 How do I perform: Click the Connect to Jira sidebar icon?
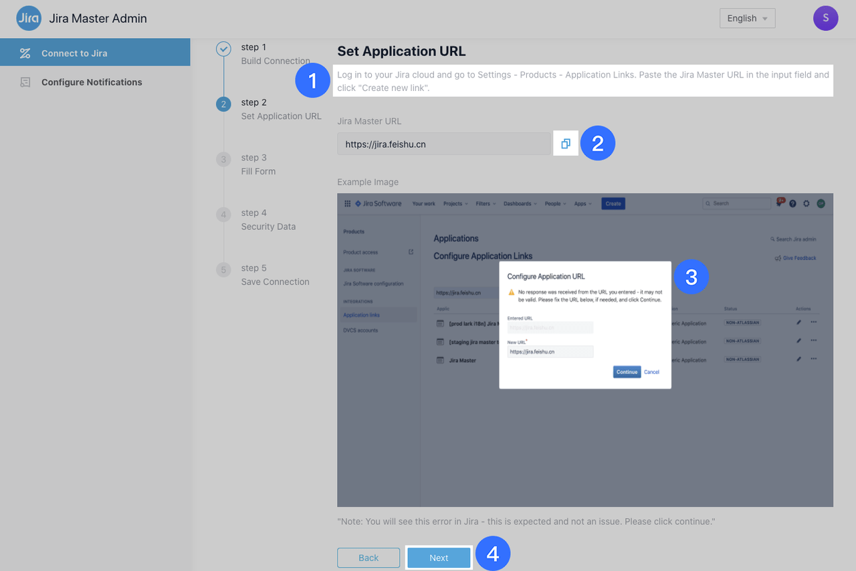pyautogui.click(x=25, y=53)
